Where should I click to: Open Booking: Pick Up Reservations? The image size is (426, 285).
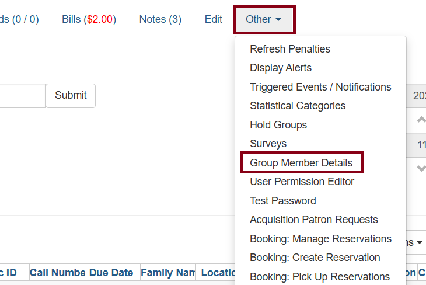(320, 276)
